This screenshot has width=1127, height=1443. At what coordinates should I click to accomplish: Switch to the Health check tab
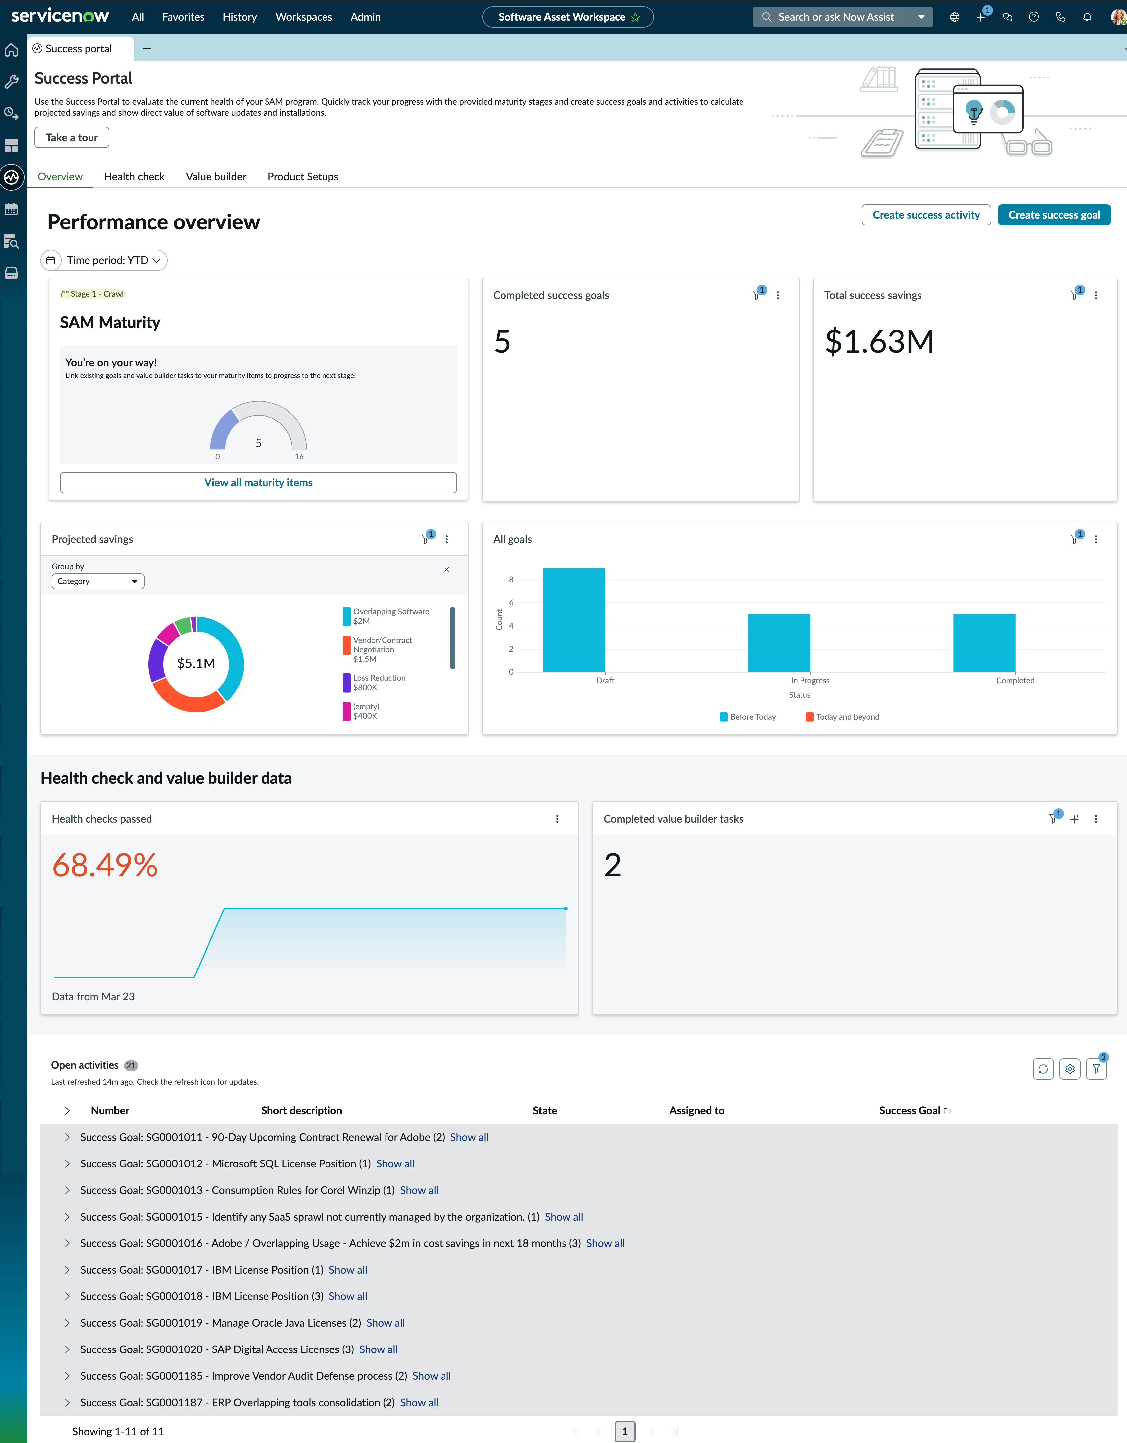click(134, 176)
